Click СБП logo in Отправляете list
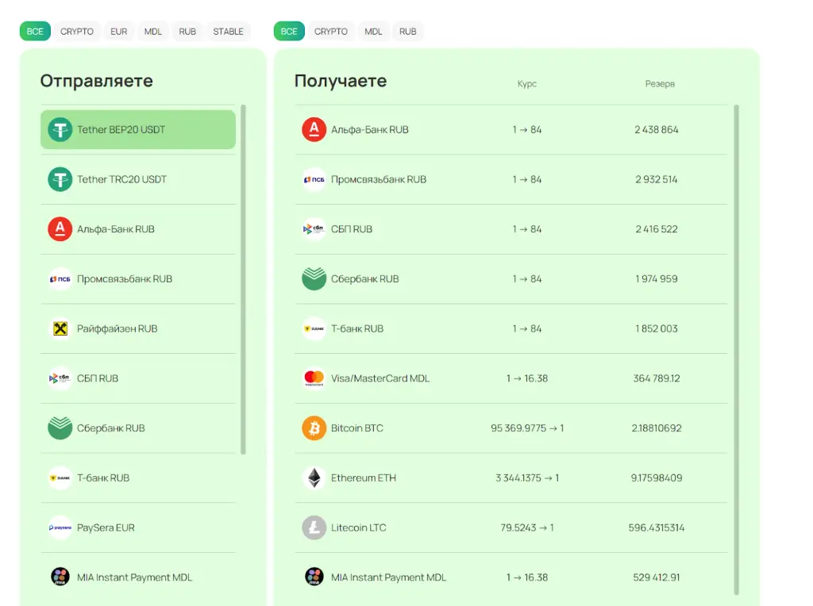813x606 pixels. click(x=60, y=378)
